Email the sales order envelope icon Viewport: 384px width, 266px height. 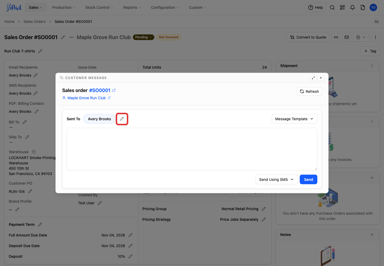tap(347, 37)
